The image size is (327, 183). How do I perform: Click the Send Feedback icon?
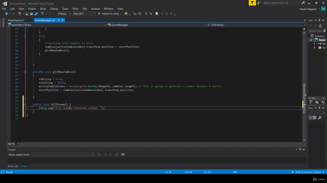tap(259, 3)
